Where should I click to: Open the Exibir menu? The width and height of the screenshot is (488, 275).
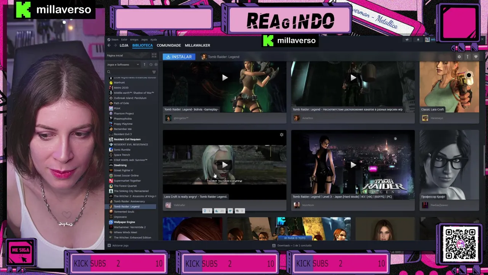coord(124,39)
